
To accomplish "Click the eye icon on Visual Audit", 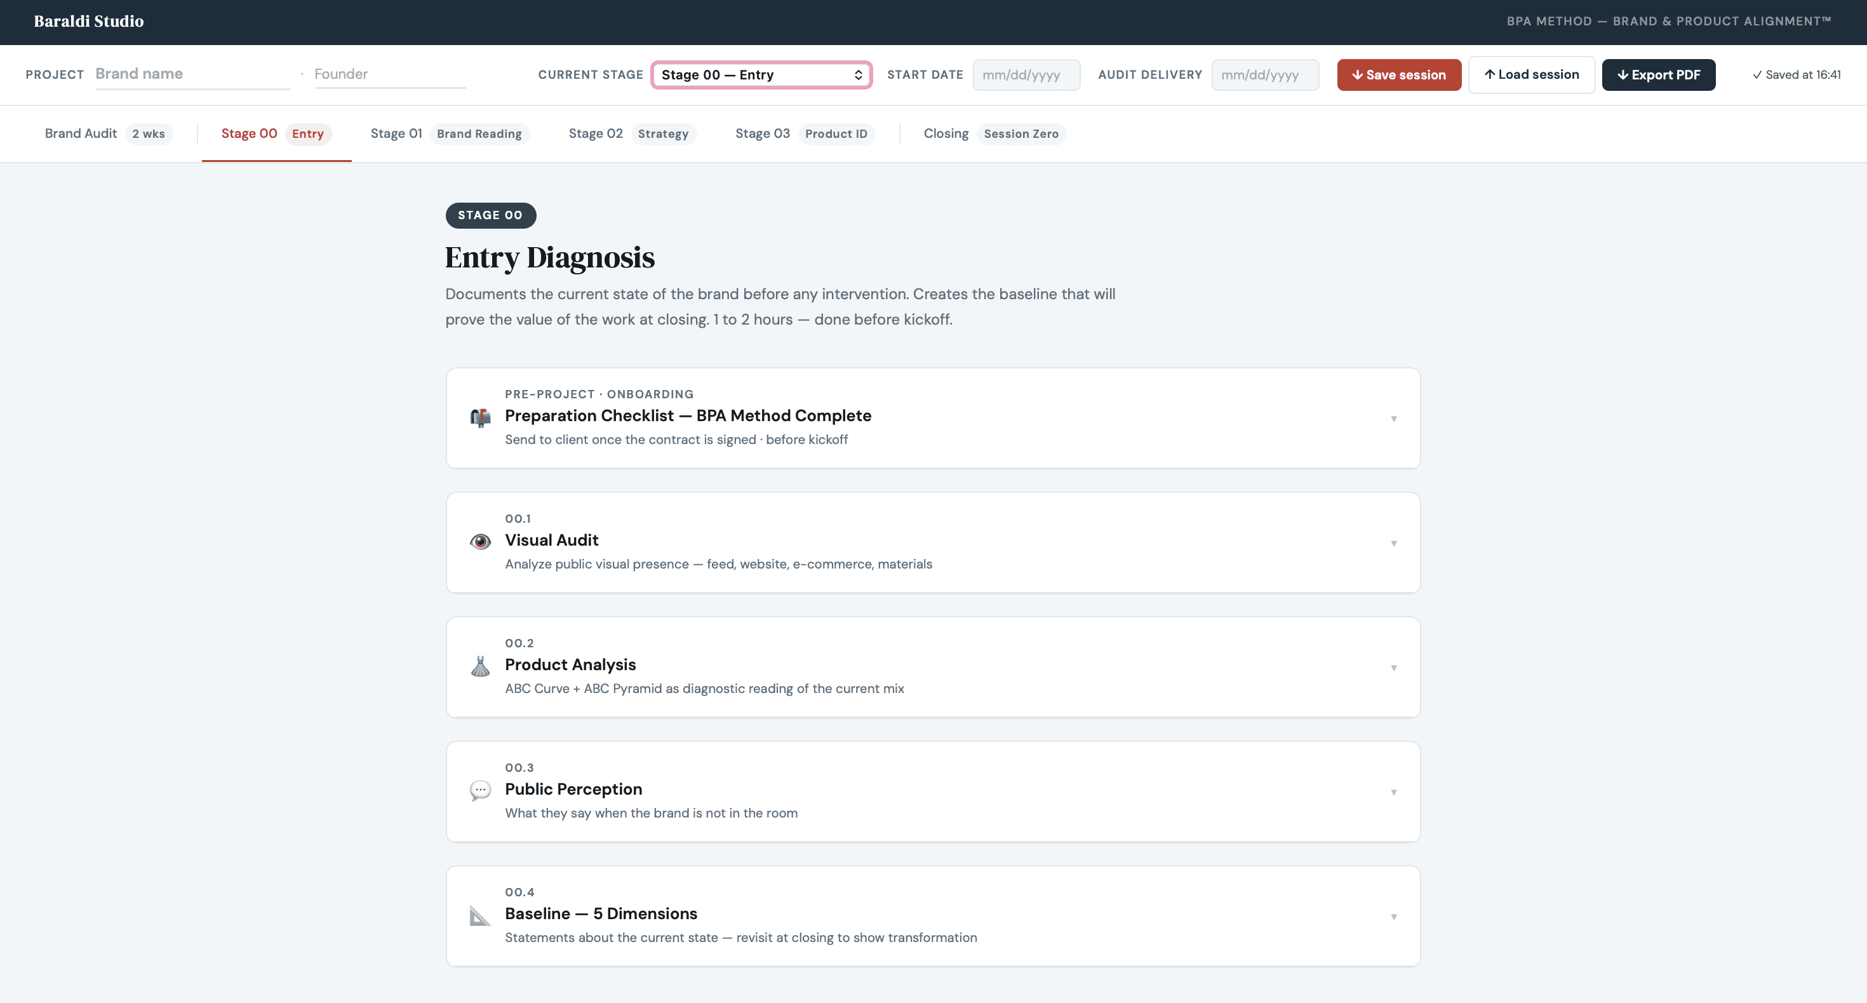I will coord(480,541).
